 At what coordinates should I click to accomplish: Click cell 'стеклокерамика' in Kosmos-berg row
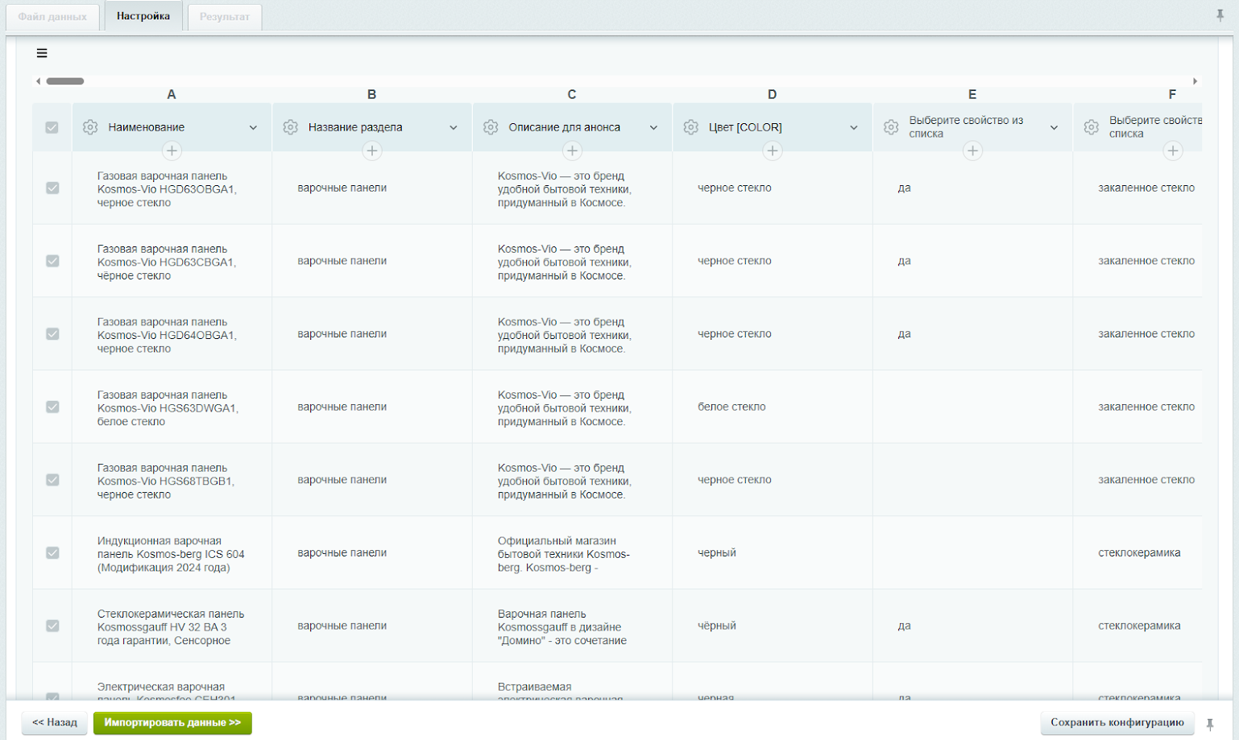click(1139, 553)
